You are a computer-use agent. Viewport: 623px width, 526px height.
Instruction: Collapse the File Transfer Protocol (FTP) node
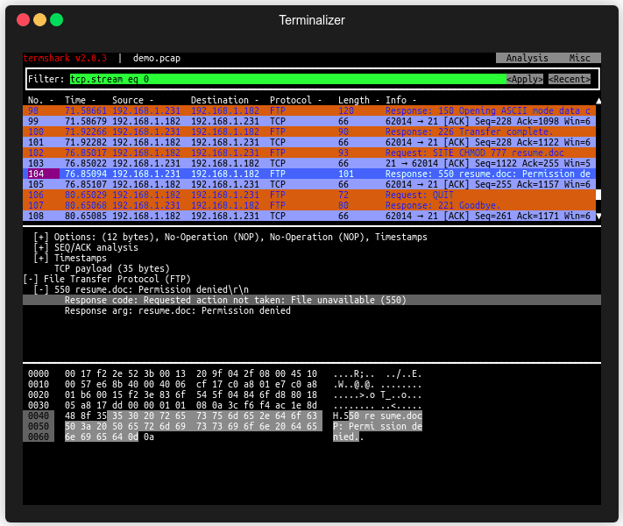[31, 279]
